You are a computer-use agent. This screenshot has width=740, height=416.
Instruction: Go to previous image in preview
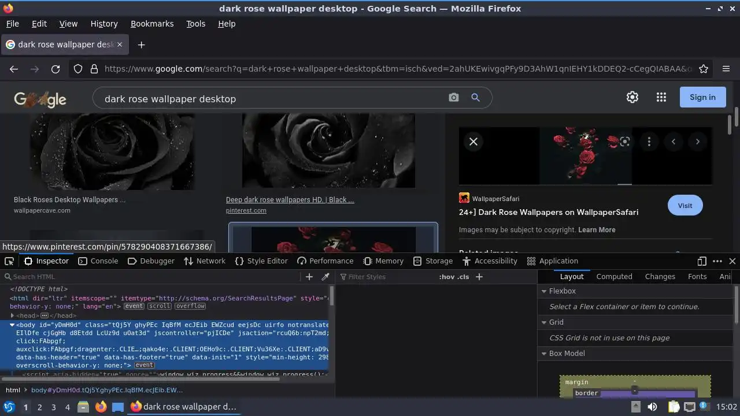[674, 142]
